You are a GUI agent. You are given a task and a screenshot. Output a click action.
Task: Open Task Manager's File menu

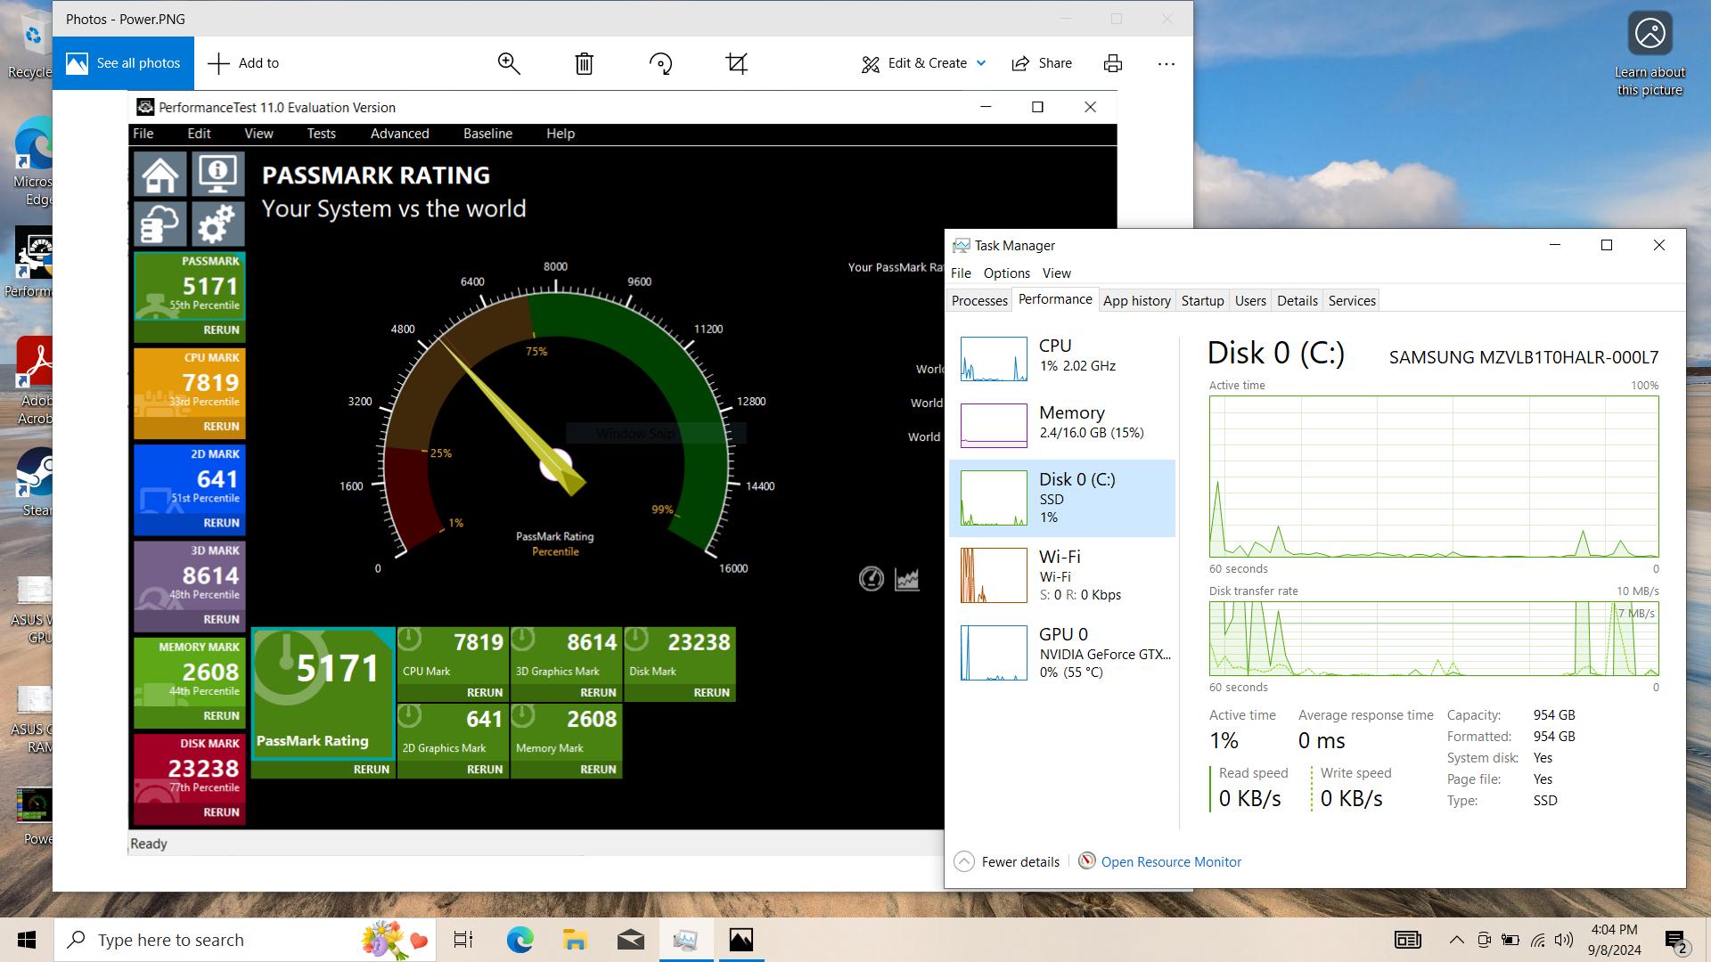pos(961,273)
